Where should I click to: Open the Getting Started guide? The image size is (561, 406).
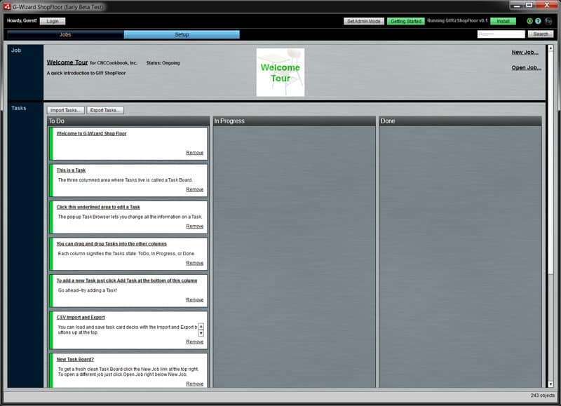(406, 21)
